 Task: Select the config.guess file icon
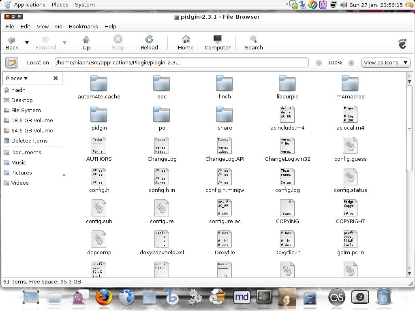[x=350, y=145]
